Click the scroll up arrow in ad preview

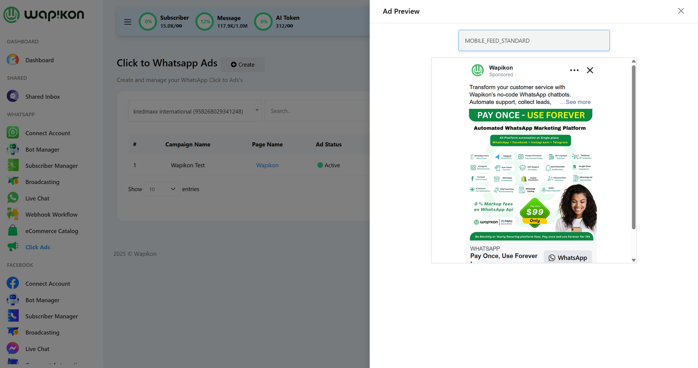[633, 61]
